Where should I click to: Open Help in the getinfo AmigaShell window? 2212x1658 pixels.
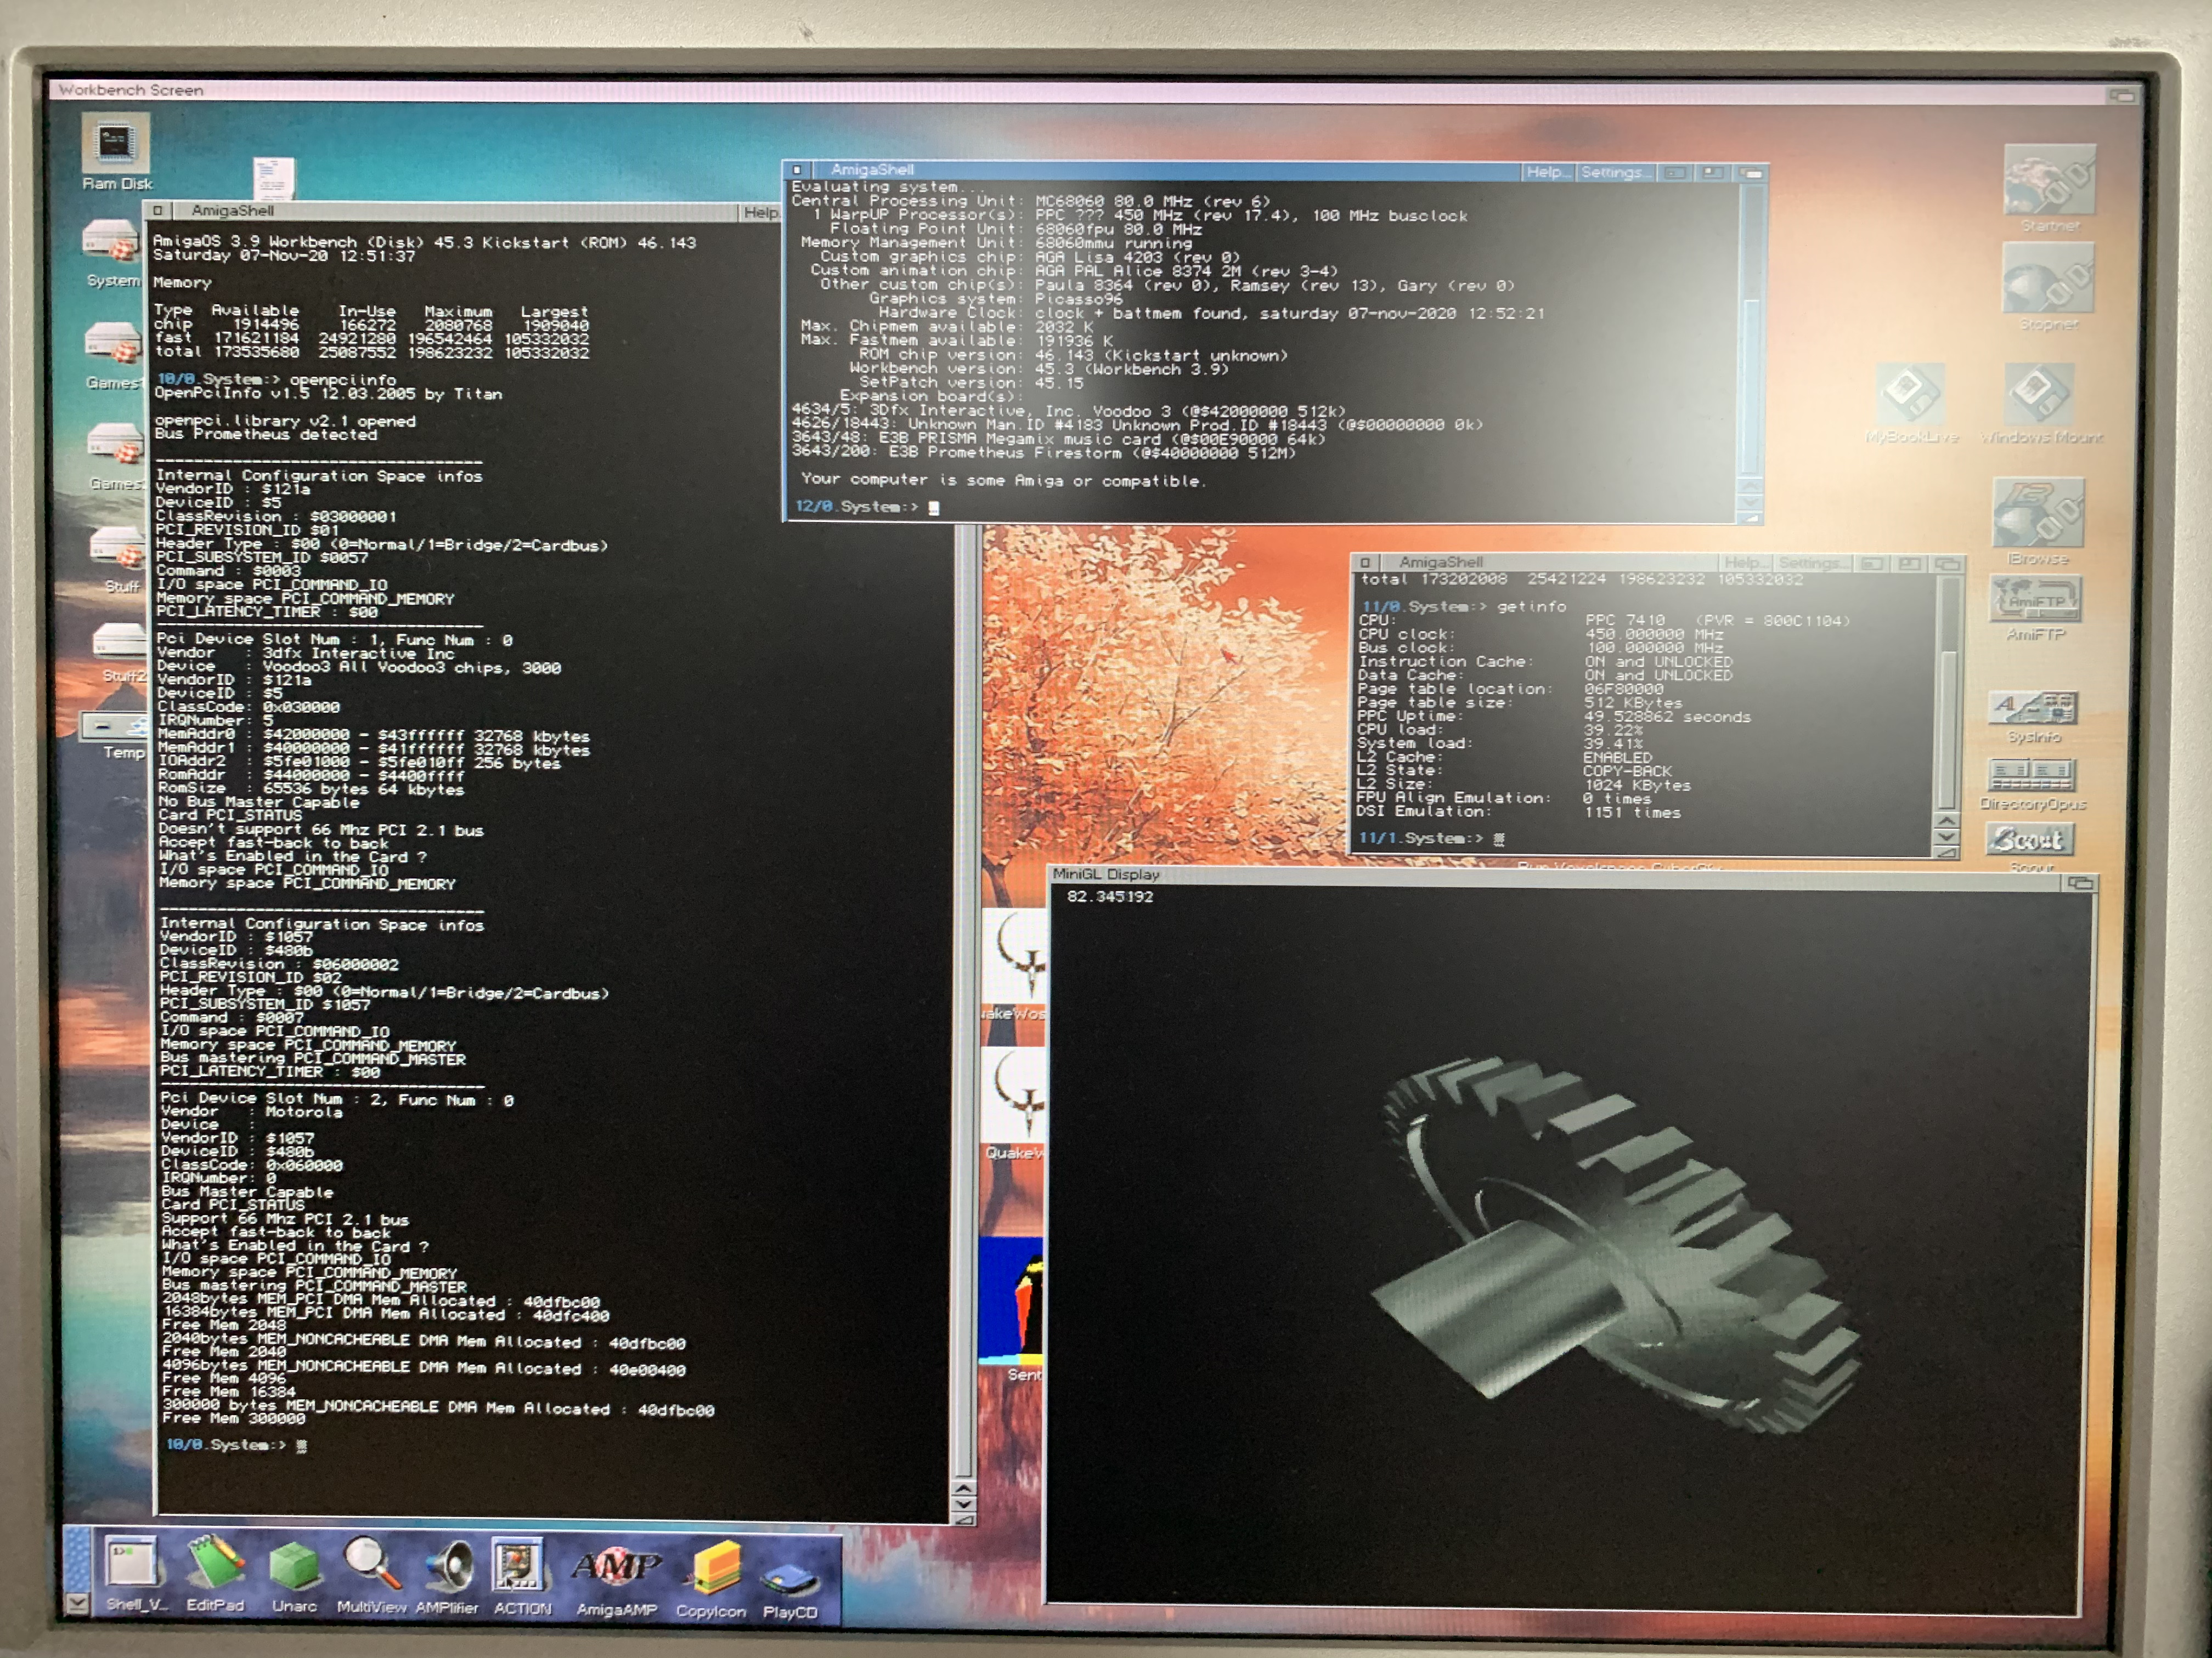[1745, 563]
